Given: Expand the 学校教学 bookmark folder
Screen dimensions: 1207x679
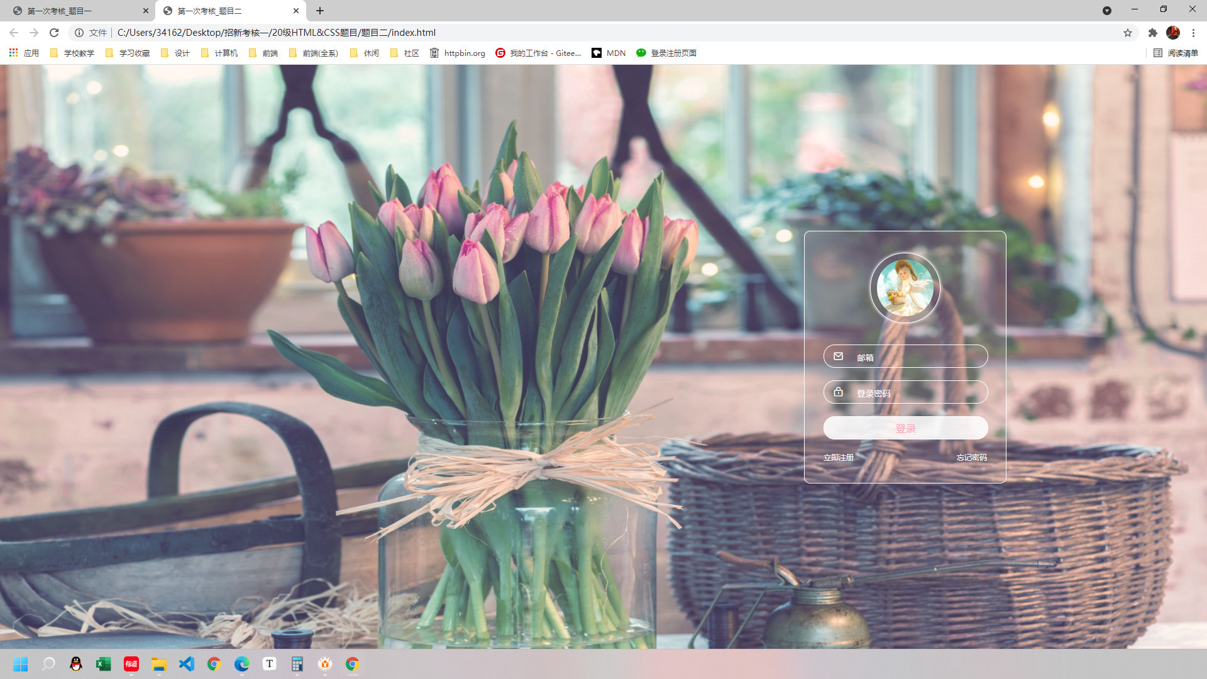Looking at the screenshot, I should (x=72, y=53).
